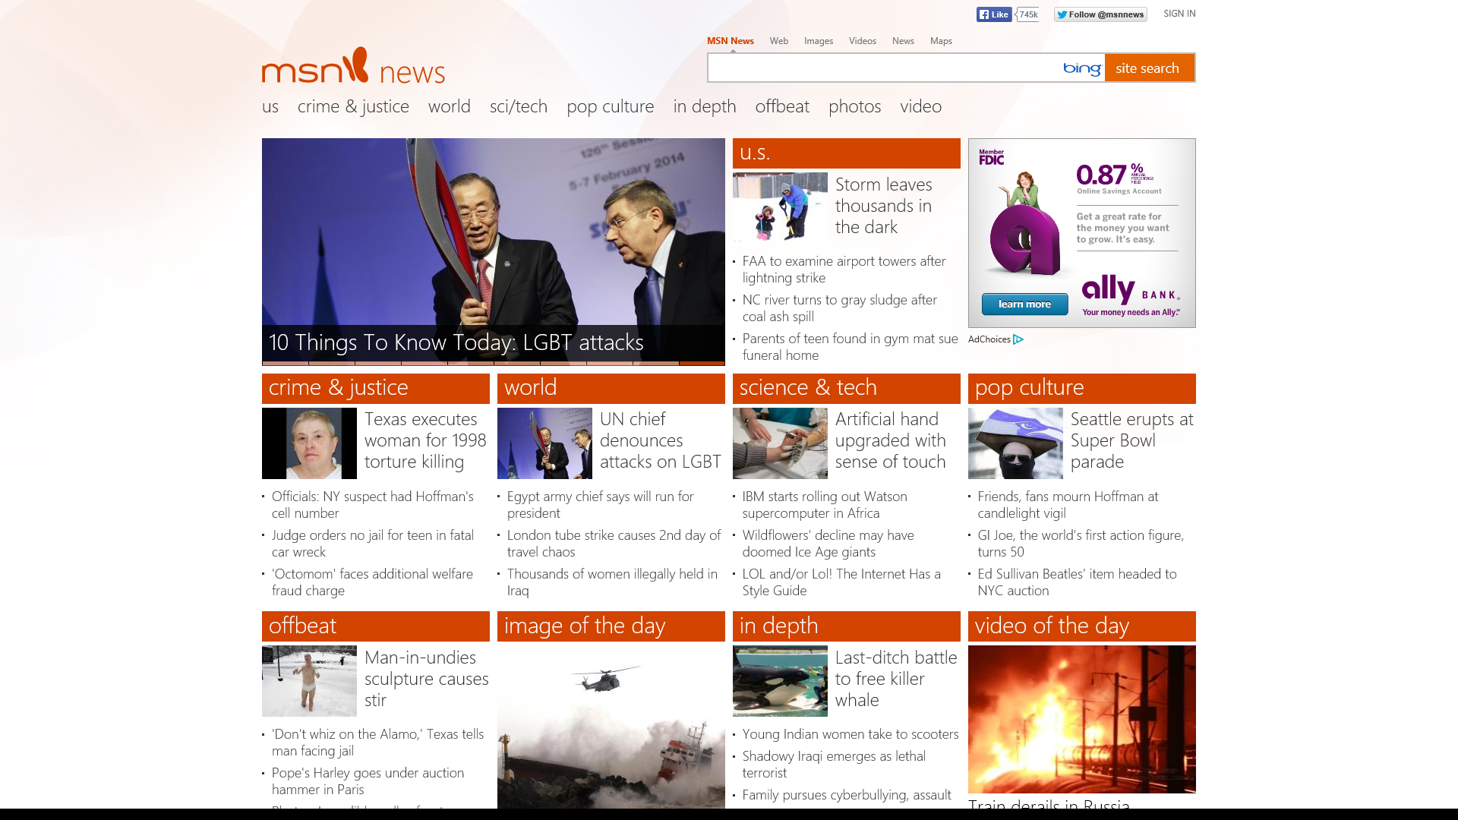Image resolution: width=1458 pixels, height=820 pixels.
Task: Click learn more on Ally Bank ad
Action: [x=1024, y=304]
